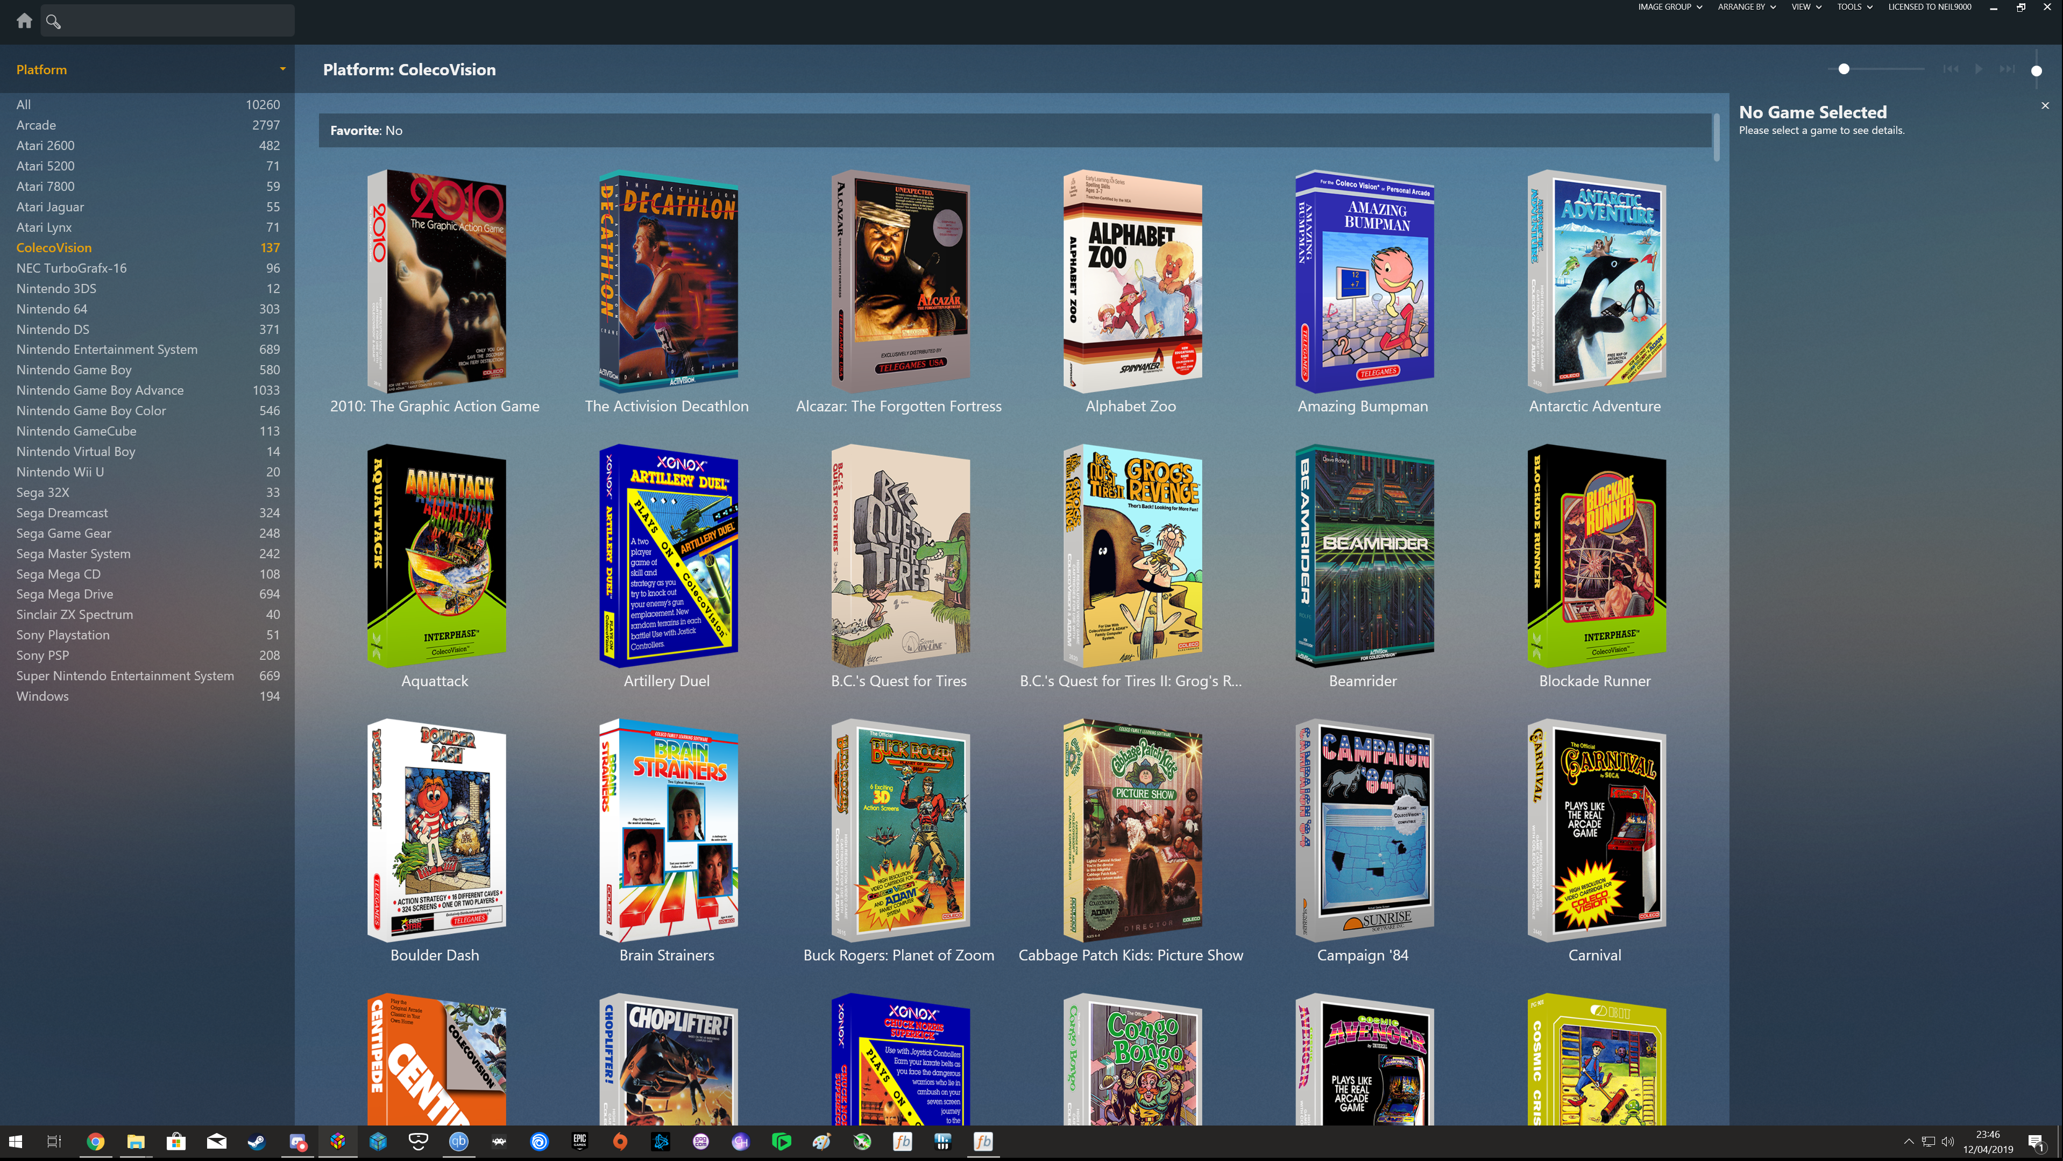Select Amazing Bumpman box art

(x=1364, y=281)
